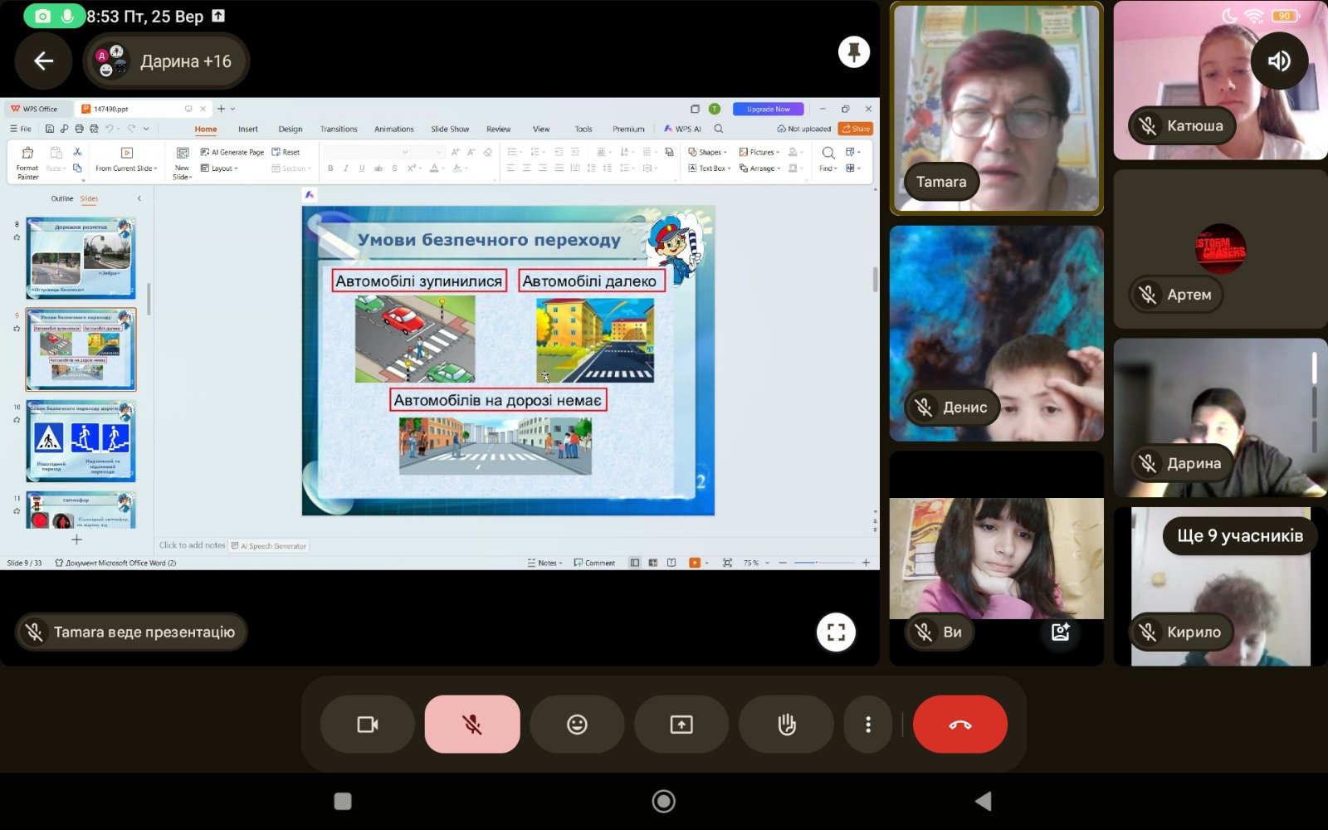Select slide 8 thumbnail
1328x830 pixels.
click(x=81, y=258)
